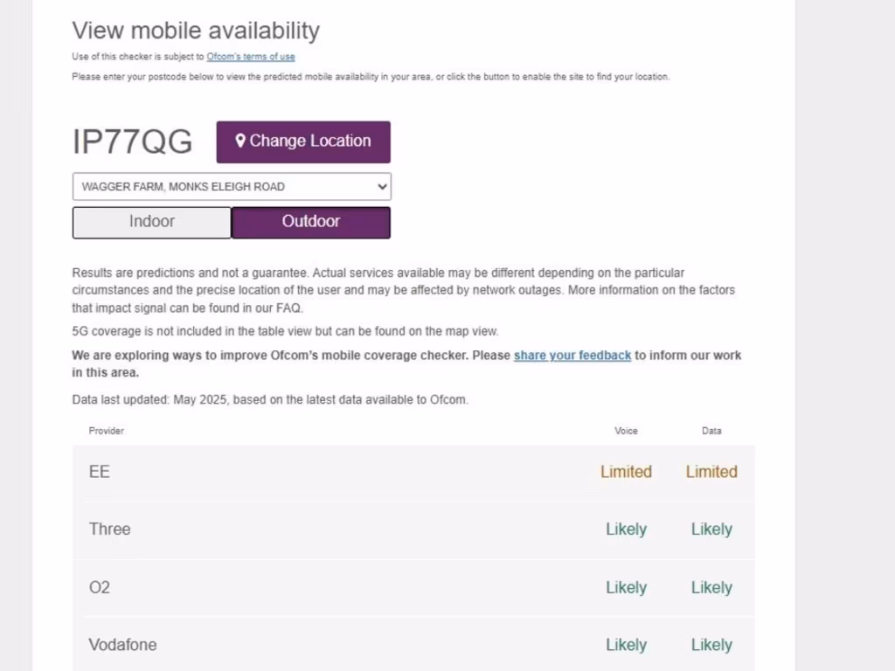Click EE's Limited voice status
The image size is (895, 671).
tap(626, 472)
